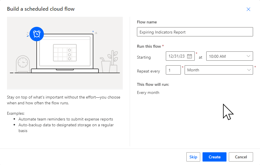
Task: Open the calendar date picker icon
Action: coord(190,56)
